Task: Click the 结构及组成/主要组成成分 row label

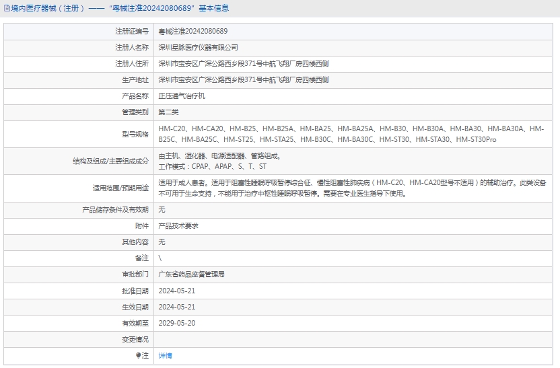Action: 110,161
